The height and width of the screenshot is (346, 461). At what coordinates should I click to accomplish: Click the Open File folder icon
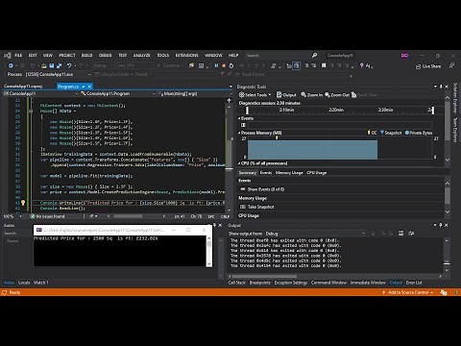[x=44, y=65]
